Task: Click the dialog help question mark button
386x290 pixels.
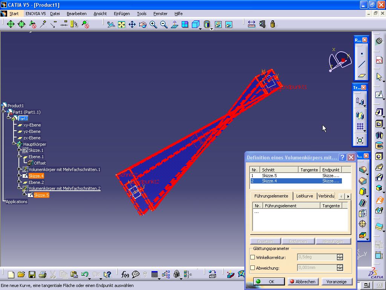Action: [342, 157]
